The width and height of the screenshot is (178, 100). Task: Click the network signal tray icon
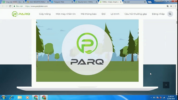click(164, 97)
